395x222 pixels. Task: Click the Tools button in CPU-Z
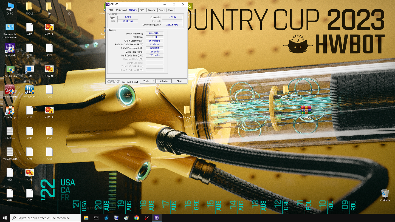tap(146, 81)
